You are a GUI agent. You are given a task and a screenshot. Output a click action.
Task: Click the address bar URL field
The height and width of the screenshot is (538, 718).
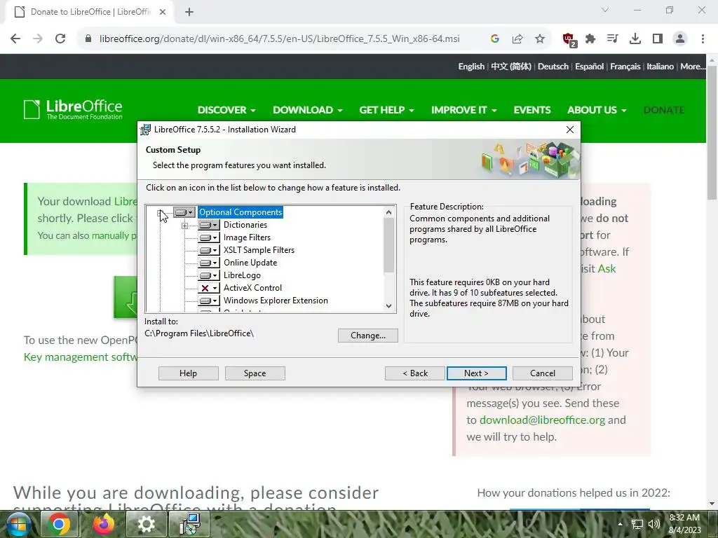pyautogui.click(x=279, y=39)
